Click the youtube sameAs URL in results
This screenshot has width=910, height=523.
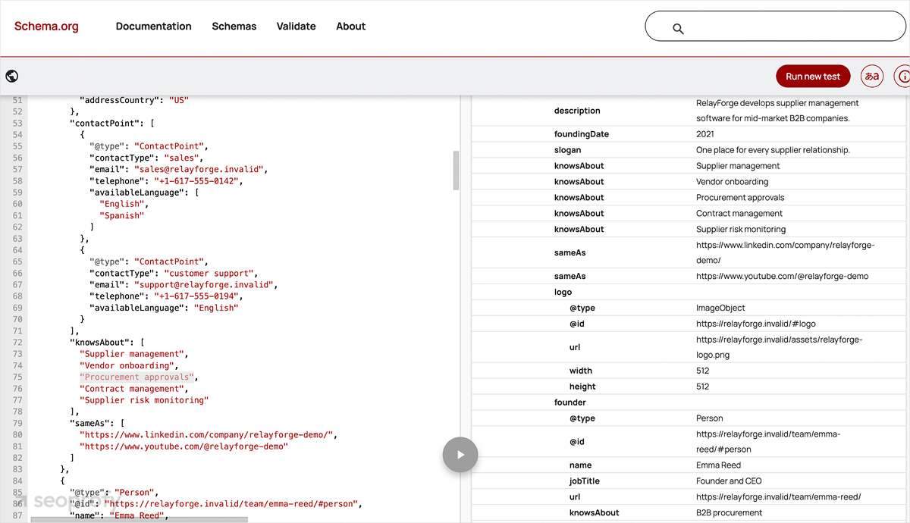[x=782, y=276]
